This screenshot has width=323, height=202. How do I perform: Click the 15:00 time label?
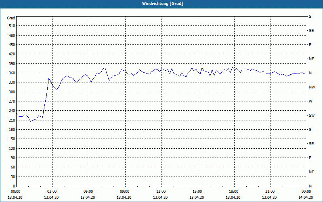click(198, 191)
